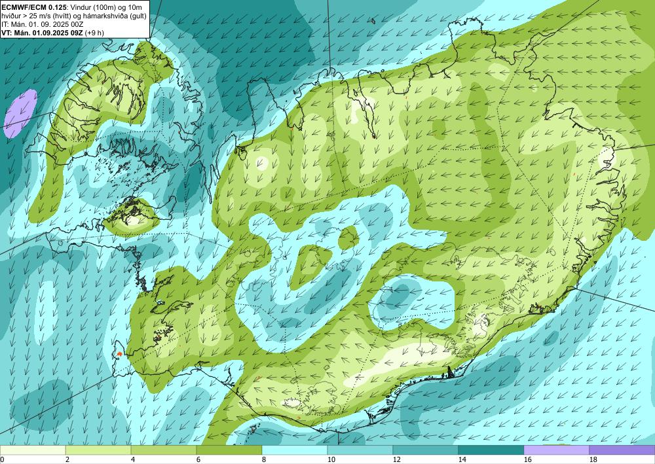Screen dimensions: 655x464
Task: Click the legend scale label "2"
Action: [x=67, y=460]
